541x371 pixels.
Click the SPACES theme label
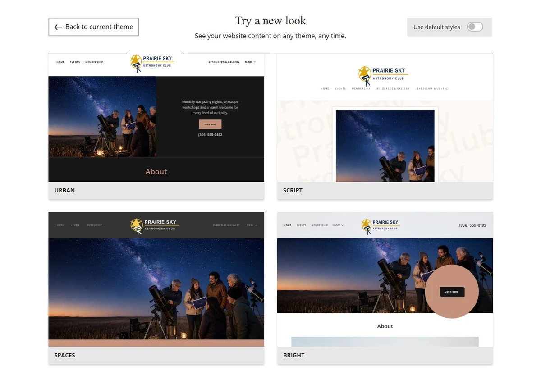coord(64,355)
